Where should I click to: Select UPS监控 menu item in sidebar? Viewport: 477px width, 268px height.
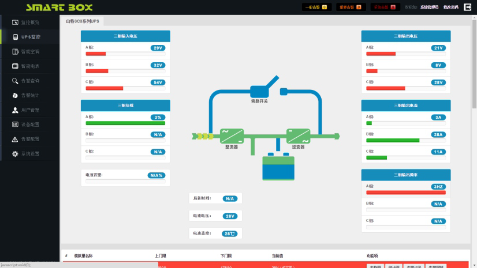[x=30, y=37]
